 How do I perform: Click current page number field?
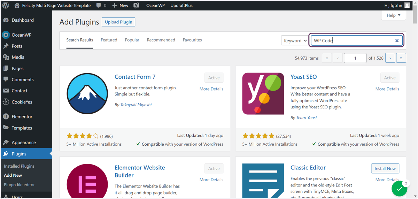(355, 58)
